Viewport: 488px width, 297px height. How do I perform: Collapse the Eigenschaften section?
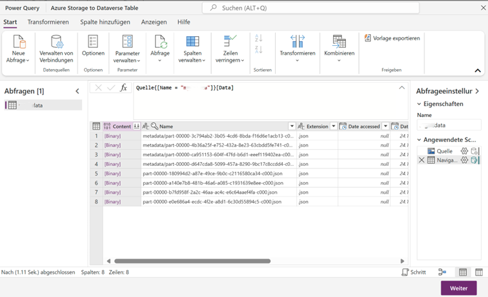coord(419,104)
